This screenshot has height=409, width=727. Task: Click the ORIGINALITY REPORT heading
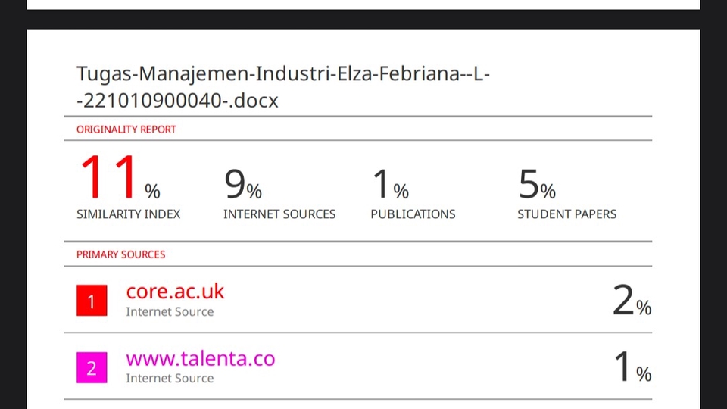126,130
